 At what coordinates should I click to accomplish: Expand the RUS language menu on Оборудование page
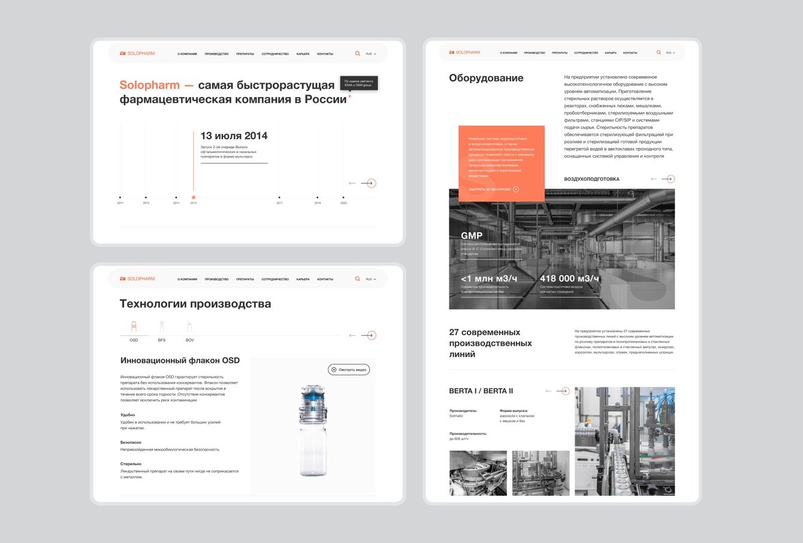pyautogui.click(x=670, y=53)
